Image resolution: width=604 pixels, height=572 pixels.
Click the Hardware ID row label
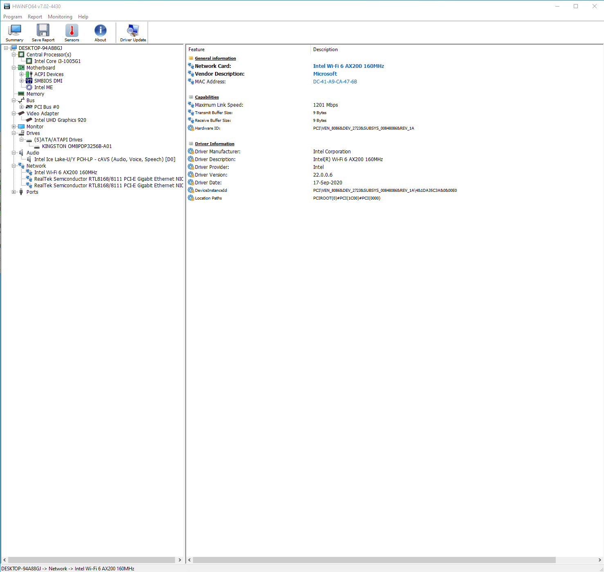tap(207, 128)
